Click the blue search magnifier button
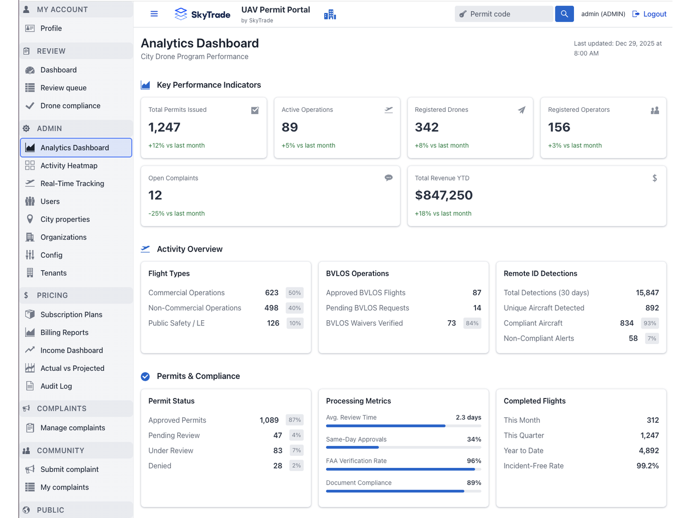The image size is (691, 518). (564, 14)
